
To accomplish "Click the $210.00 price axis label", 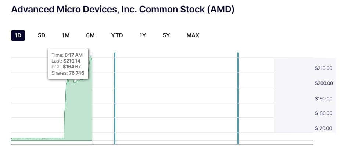I will pos(323,68).
